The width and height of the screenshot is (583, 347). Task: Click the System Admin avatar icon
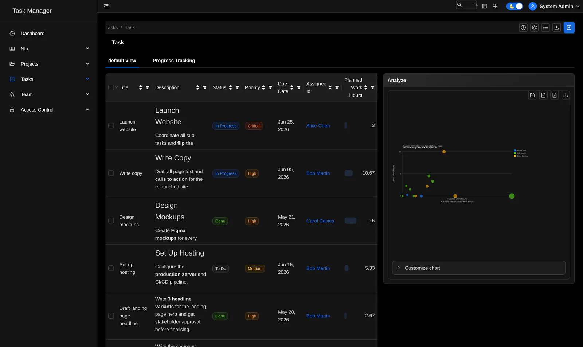533,6
